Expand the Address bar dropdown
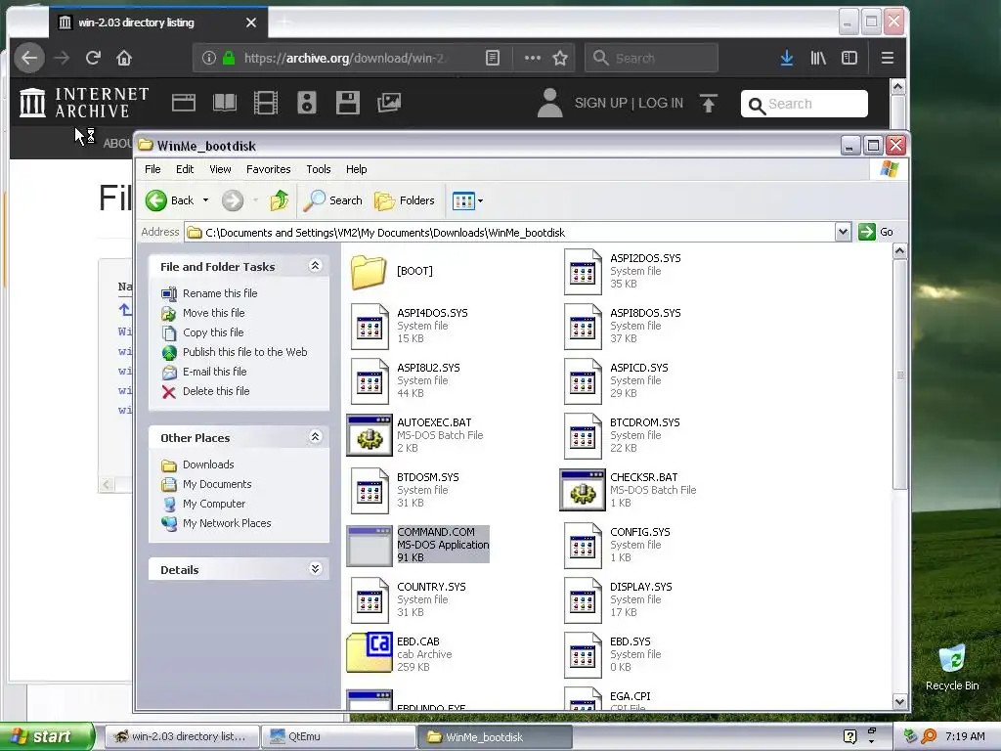This screenshot has width=1001, height=751. 843,232
